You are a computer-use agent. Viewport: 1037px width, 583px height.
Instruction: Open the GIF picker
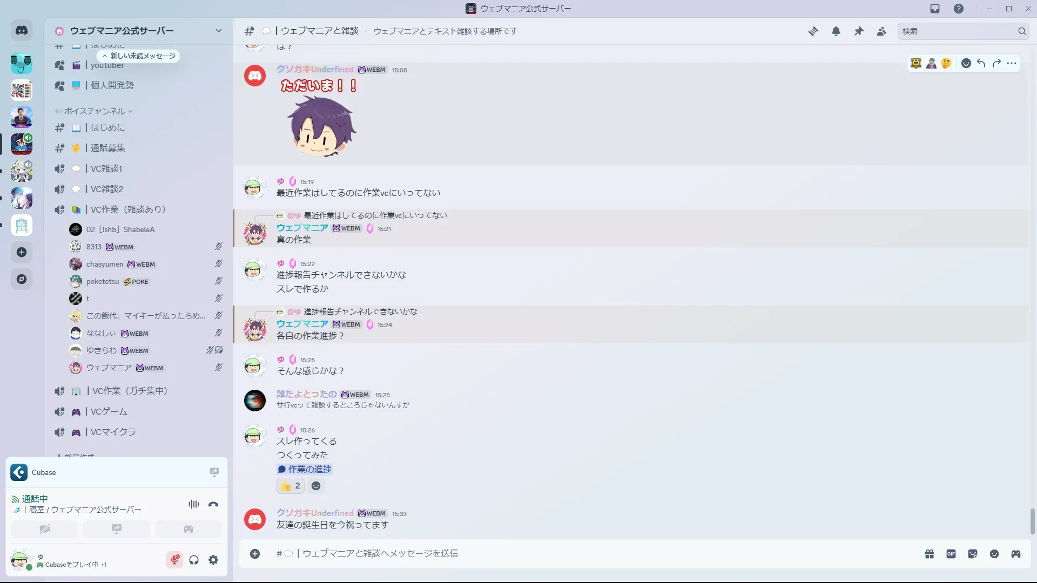coord(951,554)
